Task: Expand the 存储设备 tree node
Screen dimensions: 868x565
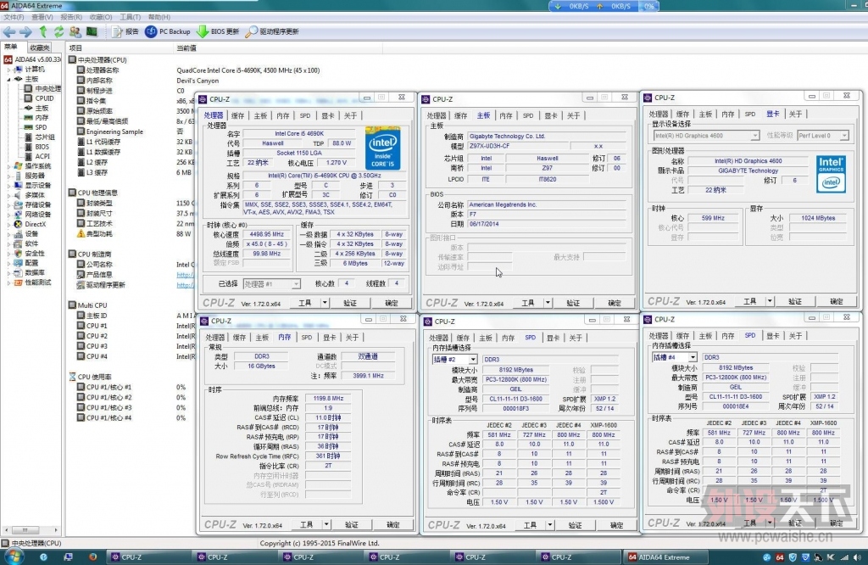Action: pyautogui.click(x=8, y=204)
